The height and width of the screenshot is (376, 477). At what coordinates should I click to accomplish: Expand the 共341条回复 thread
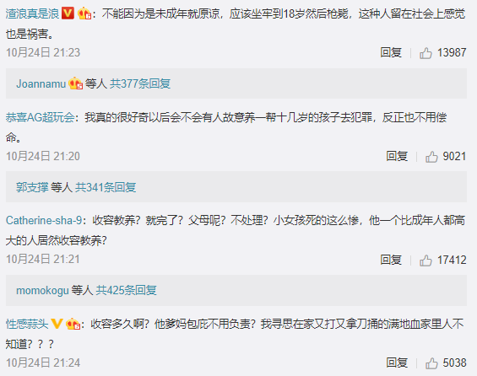pyautogui.click(x=106, y=187)
